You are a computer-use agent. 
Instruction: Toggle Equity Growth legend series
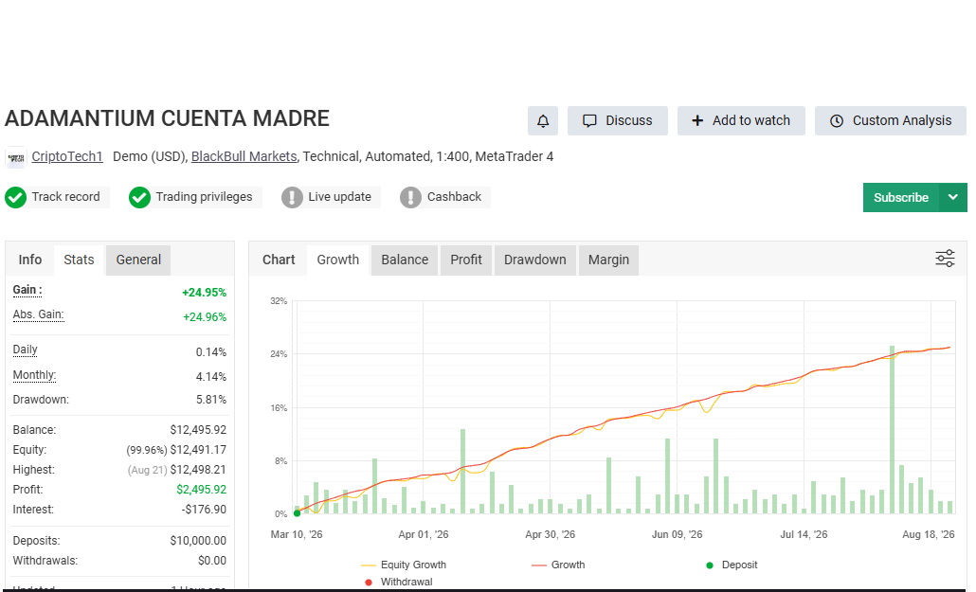pos(404,565)
